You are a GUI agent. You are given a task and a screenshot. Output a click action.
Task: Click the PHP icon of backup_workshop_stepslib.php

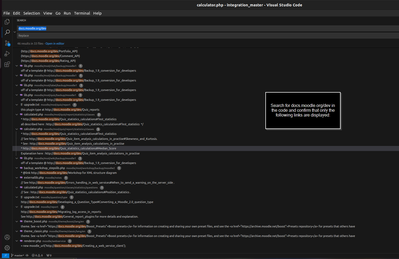point(21,168)
